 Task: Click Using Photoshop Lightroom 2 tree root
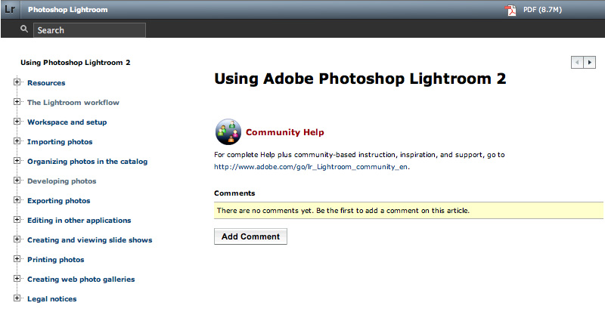(x=75, y=63)
